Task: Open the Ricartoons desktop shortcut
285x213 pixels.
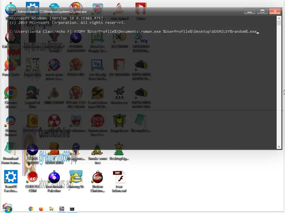Action: [x=76, y=151]
